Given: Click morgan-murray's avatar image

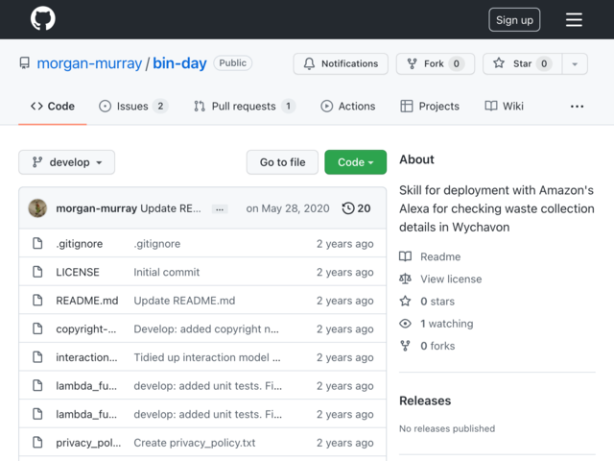Looking at the screenshot, I should pos(37,208).
